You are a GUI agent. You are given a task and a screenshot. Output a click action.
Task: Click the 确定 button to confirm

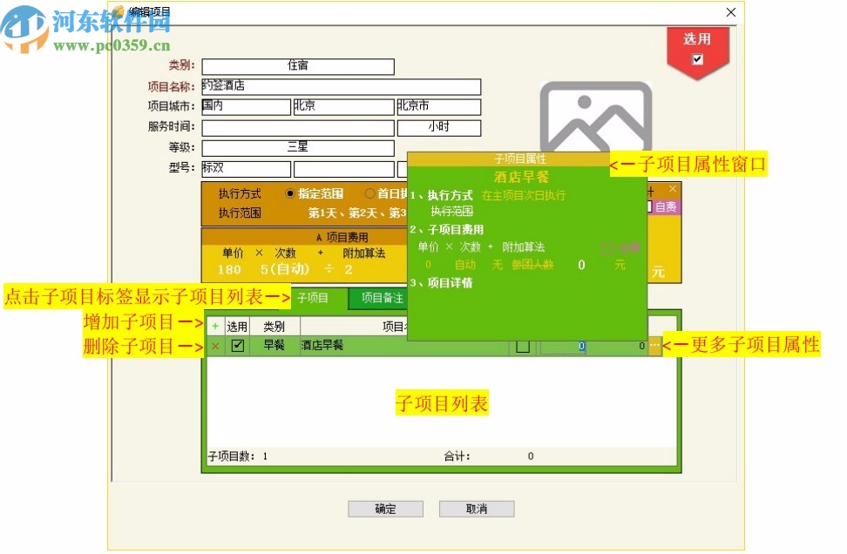[385, 509]
